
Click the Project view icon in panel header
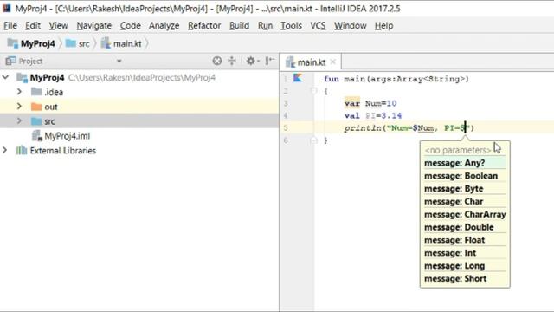point(10,61)
